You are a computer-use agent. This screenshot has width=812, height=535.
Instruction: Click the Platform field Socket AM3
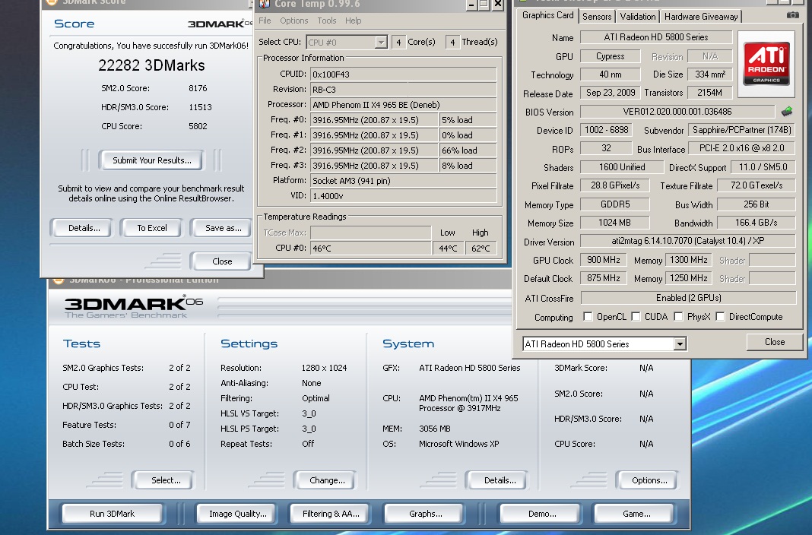click(x=404, y=181)
